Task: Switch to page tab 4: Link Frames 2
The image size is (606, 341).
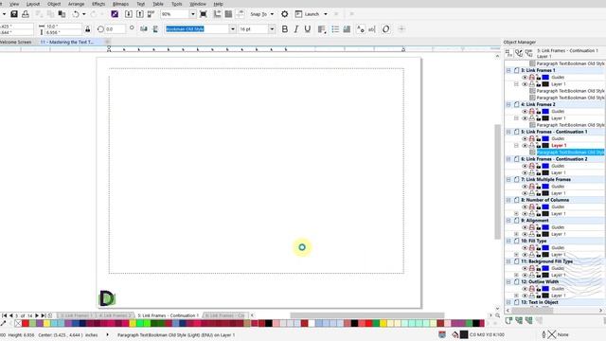Action: [115, 315]
